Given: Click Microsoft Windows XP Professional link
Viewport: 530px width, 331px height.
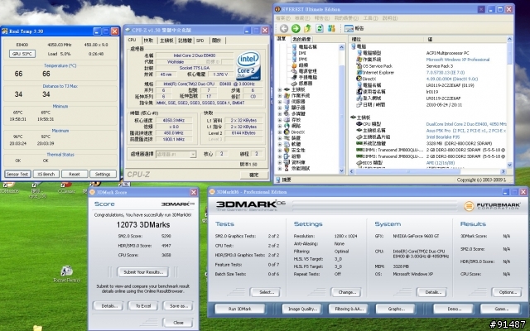Looking at the screenshot, I should point(458,60).
